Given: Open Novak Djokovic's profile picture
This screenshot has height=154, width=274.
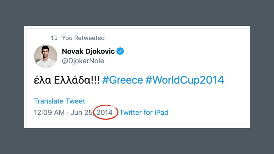Looking at the screenshot, I should click(x=45, y=56).
